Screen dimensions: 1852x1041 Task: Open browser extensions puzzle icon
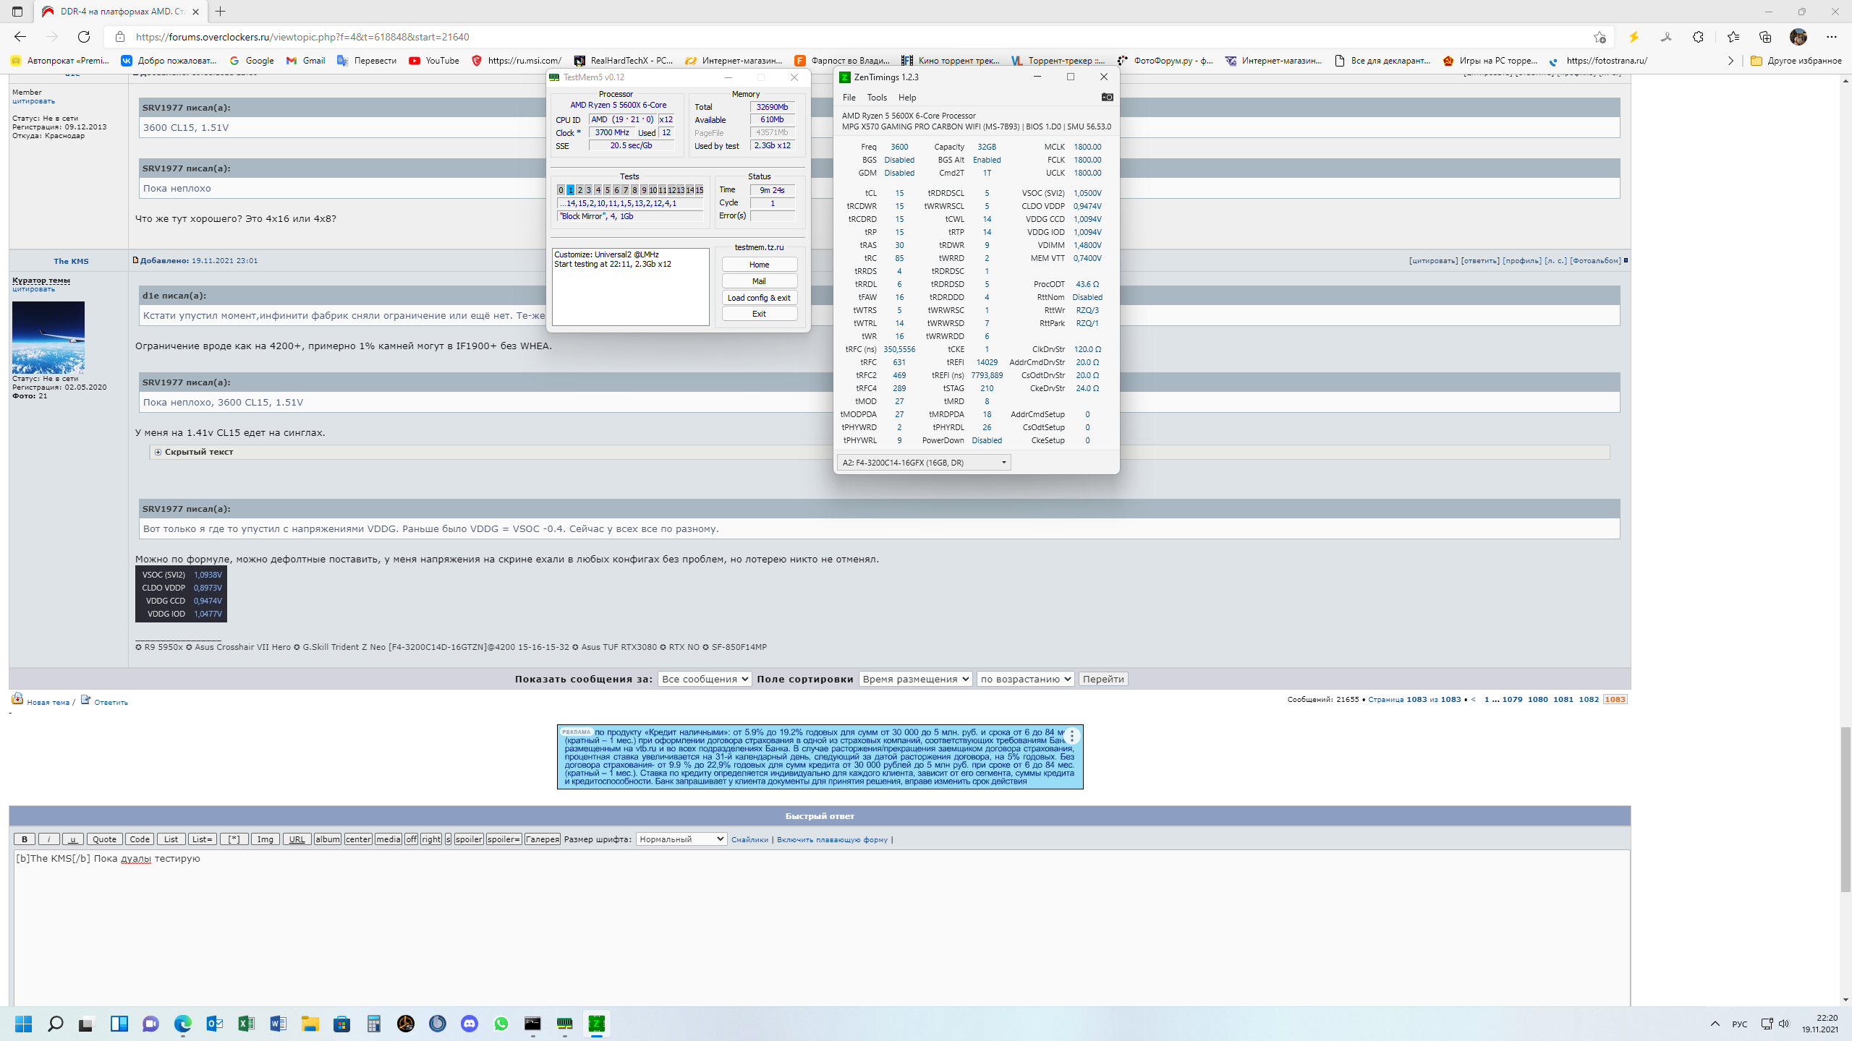point(1698,37)
